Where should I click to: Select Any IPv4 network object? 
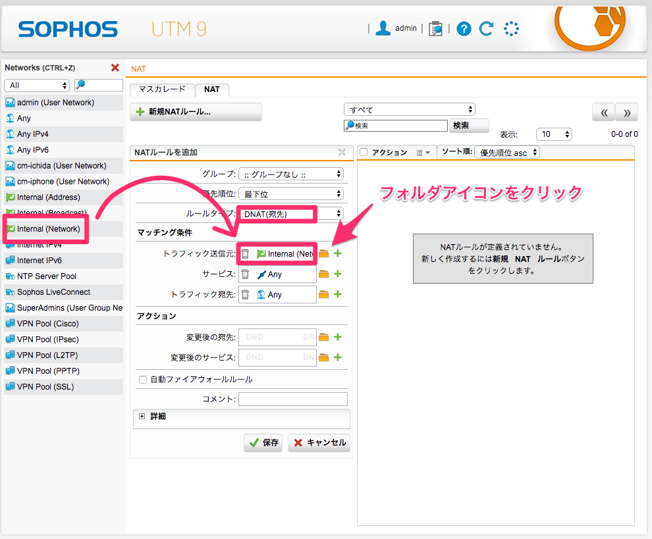[x=64, y=134]
